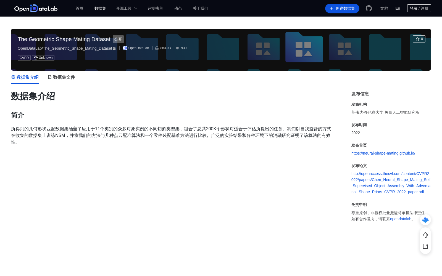442x276 pixels.
Task: Open 评测榜单 navigation item
Action: [155, 8]
